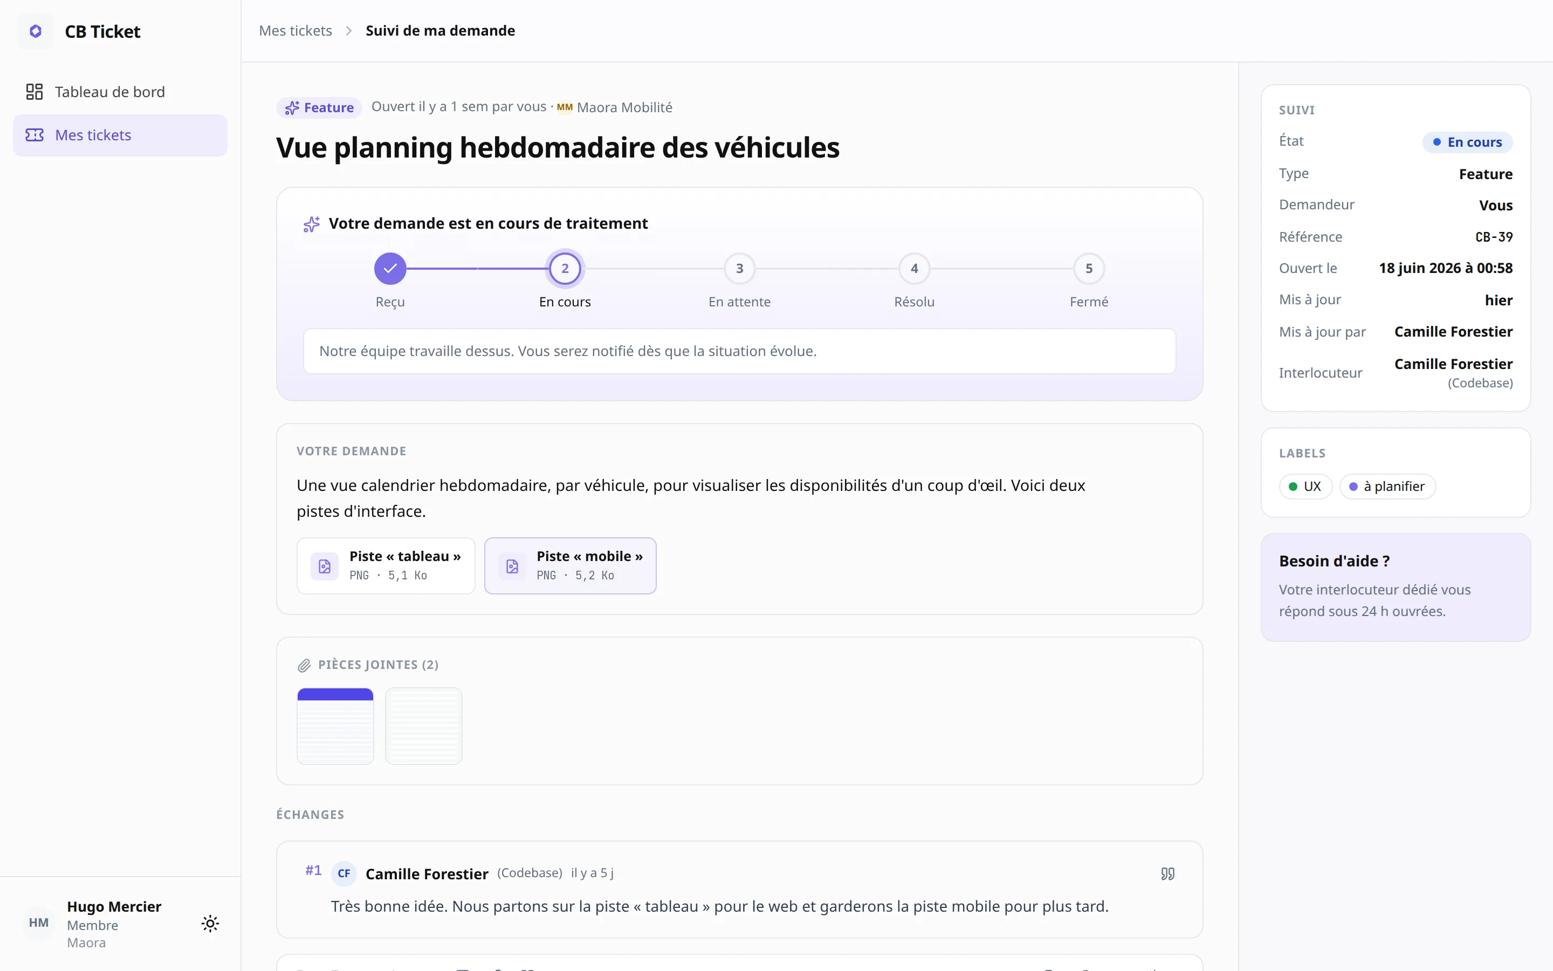Select step 2 En cours
Image resolution: width=1553 pixels, height=971 pixels.
[x=565, y=269]
